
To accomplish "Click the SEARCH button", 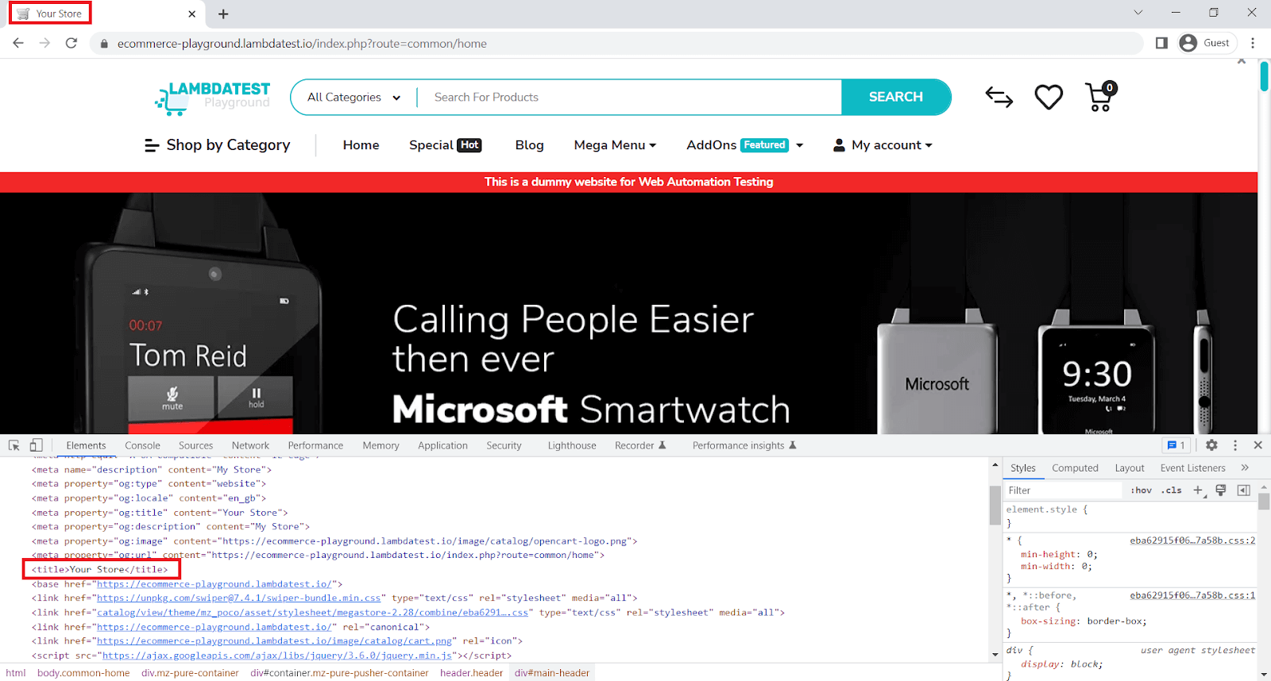I will 895,97.
